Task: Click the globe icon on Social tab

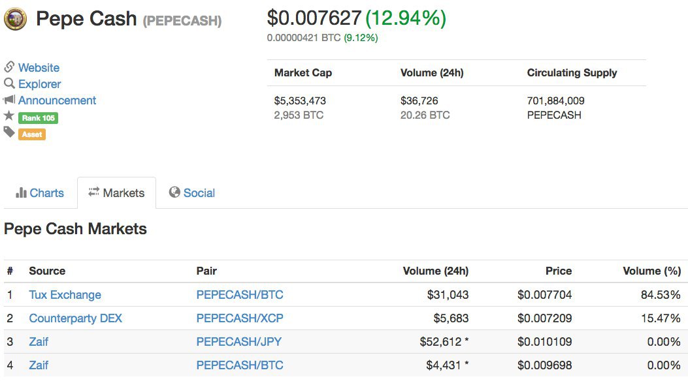Action: (x=174, y=192)
